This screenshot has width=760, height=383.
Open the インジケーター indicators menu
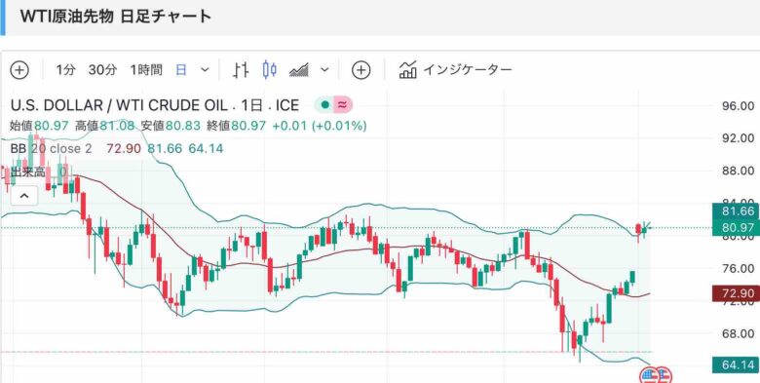455,70
